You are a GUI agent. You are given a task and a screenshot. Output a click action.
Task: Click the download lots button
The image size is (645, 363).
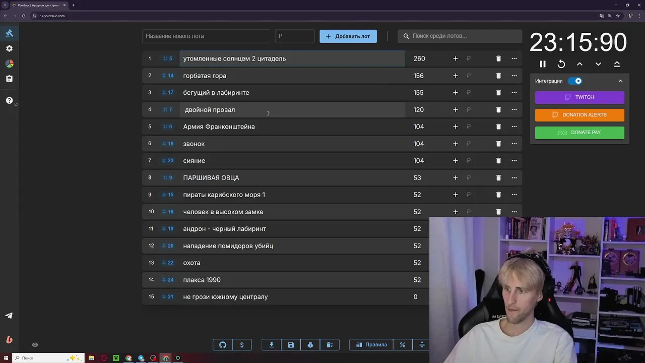tap(272, 345)
